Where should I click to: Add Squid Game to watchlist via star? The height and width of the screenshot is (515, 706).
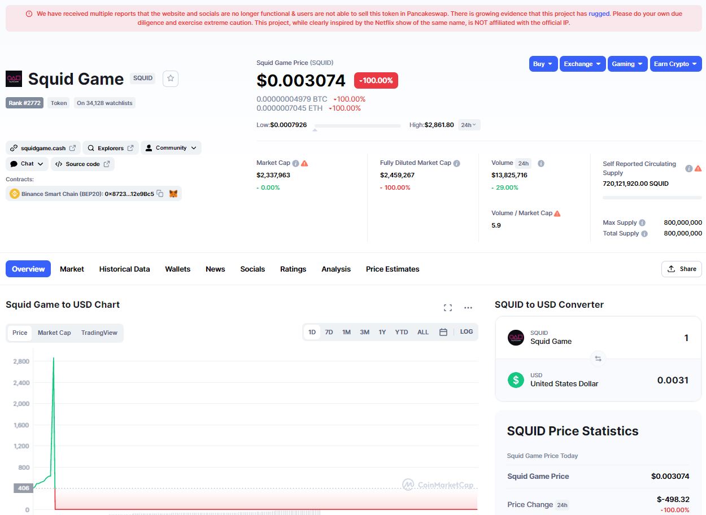[x=170, y=78]
